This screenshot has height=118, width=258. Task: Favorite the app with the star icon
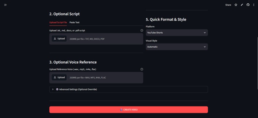236,5
